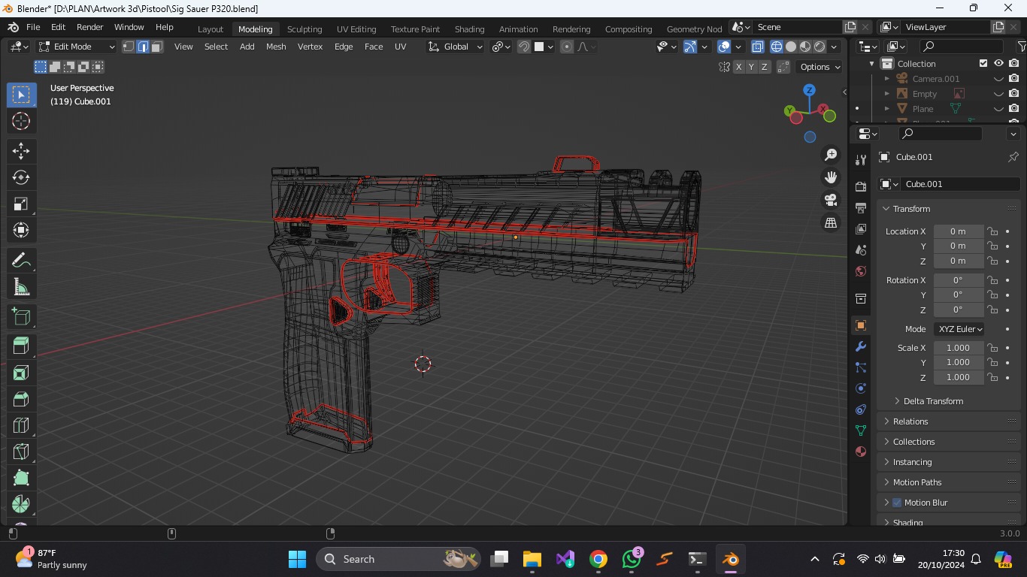Open the Physics properties tab

(861, 388)
